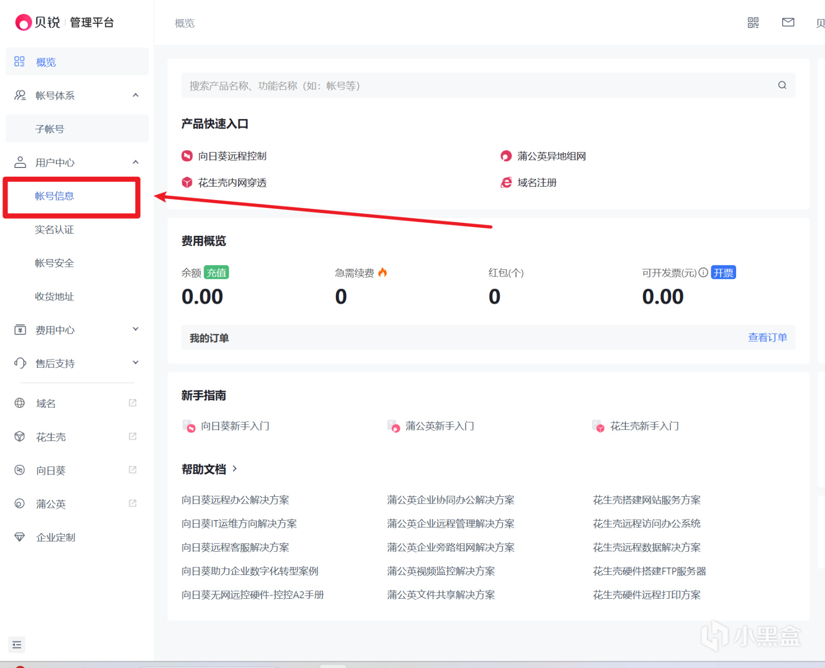Click the info icon beside 可开发票
The height and width of the screenshot is (668, 825).
click(x=703, y=272)
